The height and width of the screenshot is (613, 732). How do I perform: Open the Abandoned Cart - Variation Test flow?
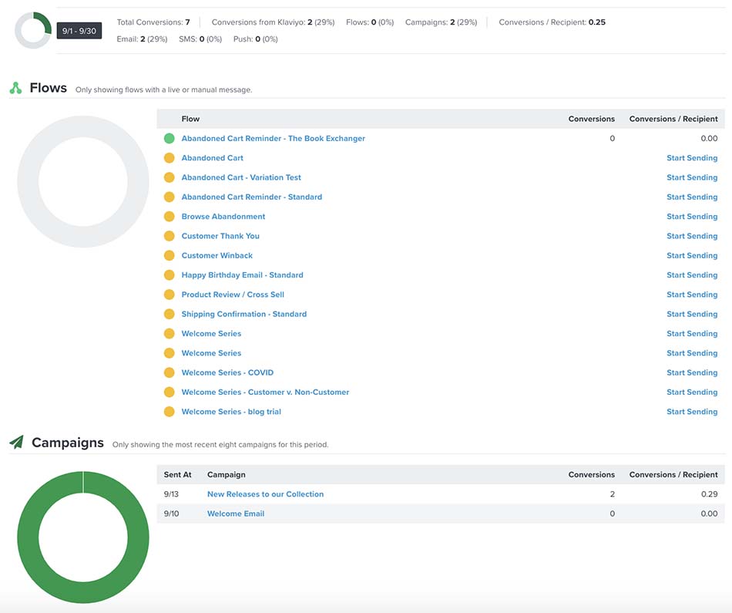coord(240,177)
